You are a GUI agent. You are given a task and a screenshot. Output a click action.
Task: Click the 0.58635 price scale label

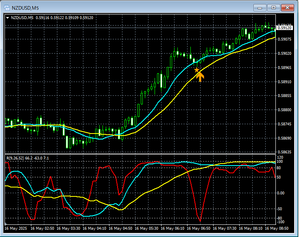tap(284, 152)
